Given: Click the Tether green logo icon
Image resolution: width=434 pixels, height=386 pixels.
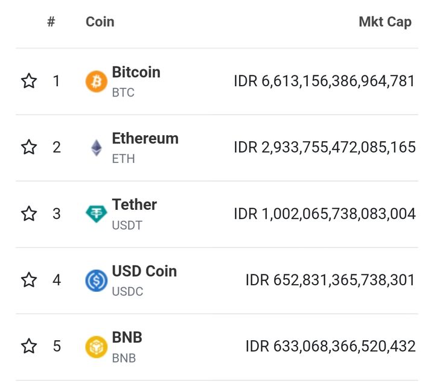Looking at the screenshot, I should (96, 214).
